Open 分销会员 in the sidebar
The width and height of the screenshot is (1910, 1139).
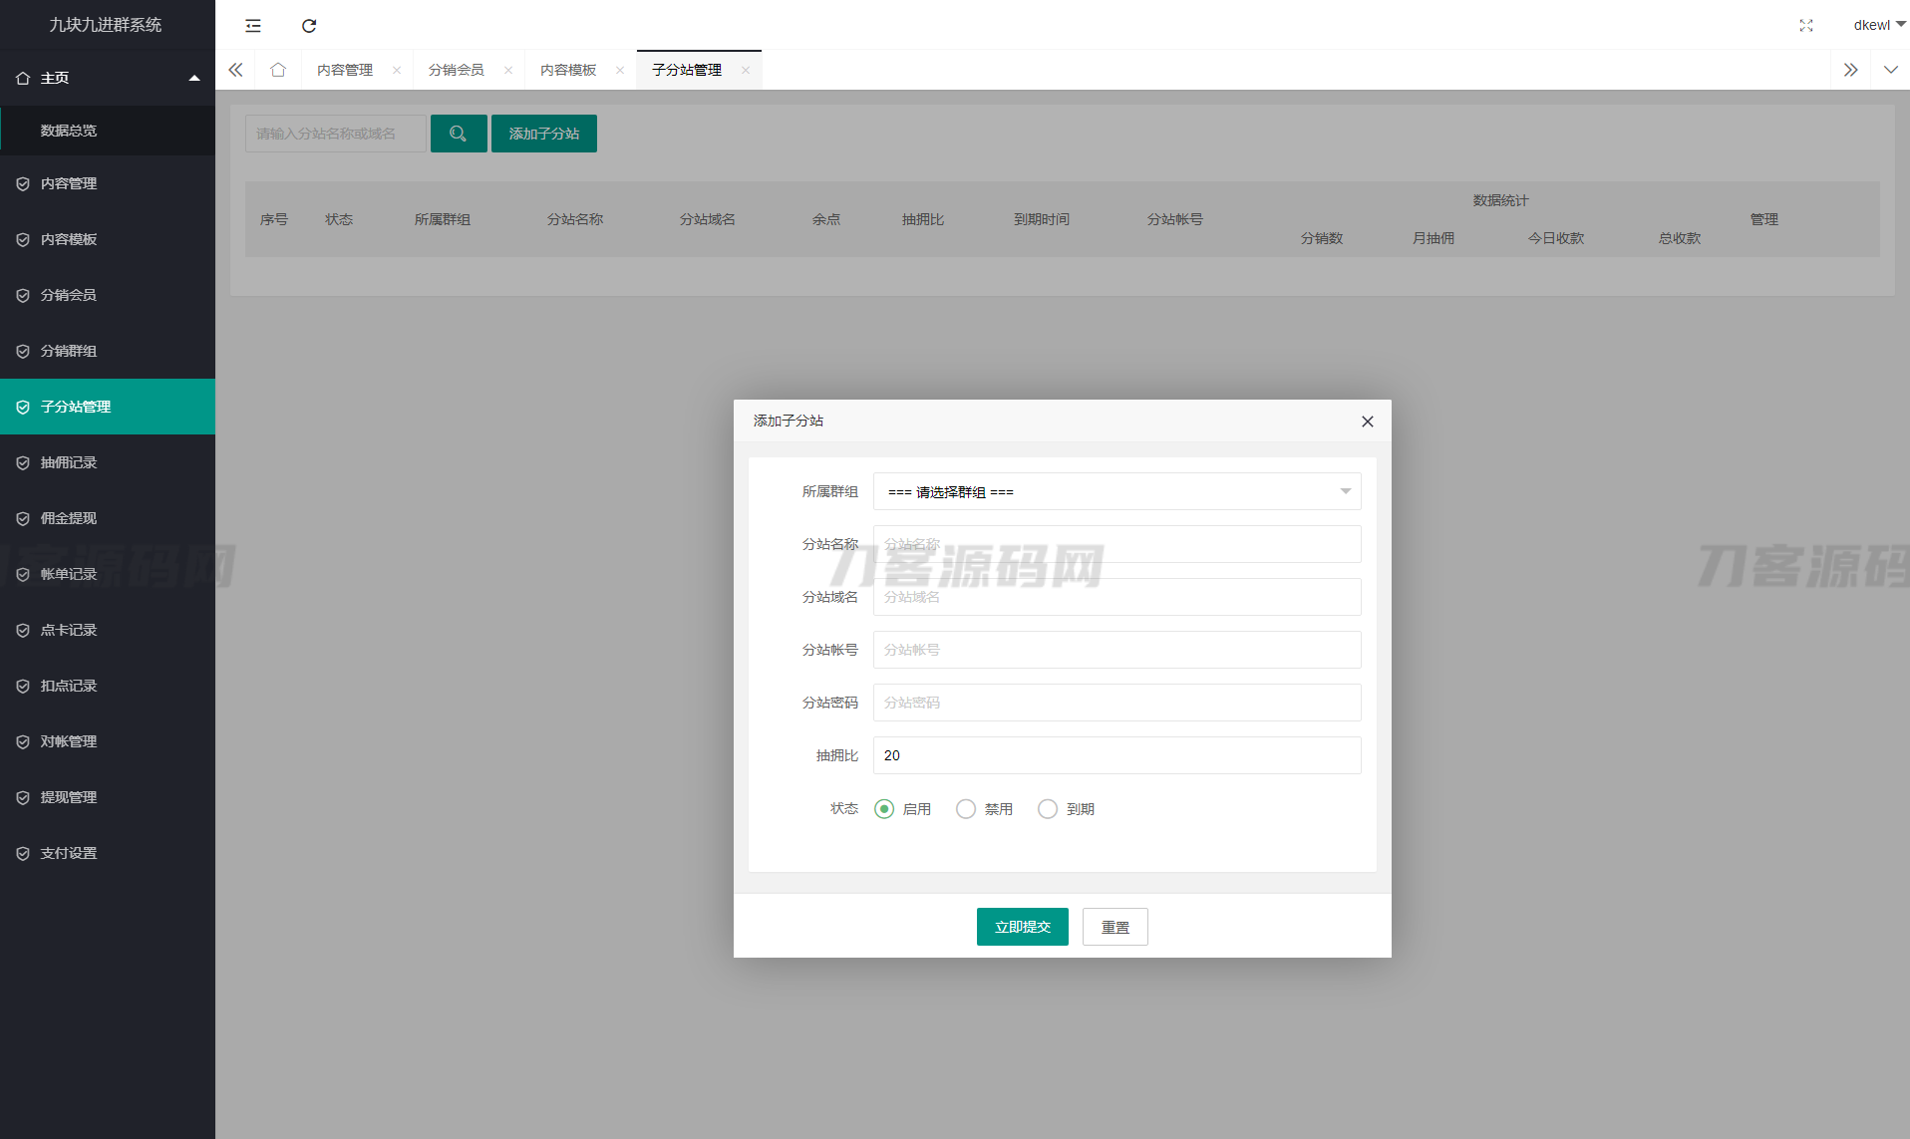pyautogui.click(x=108, y=295)
